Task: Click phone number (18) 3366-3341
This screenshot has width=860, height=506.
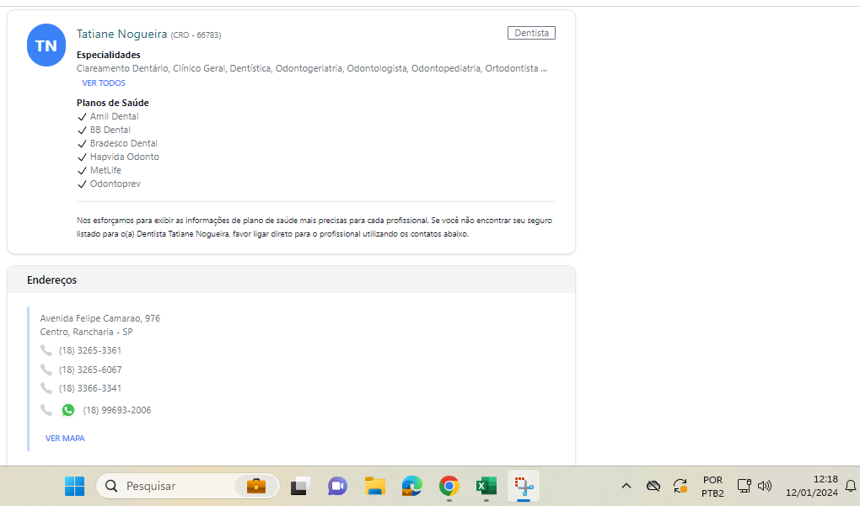Action: click(90, 388)
